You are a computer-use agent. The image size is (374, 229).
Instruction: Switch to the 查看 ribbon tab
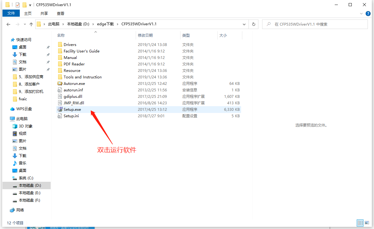coord(61,13)
